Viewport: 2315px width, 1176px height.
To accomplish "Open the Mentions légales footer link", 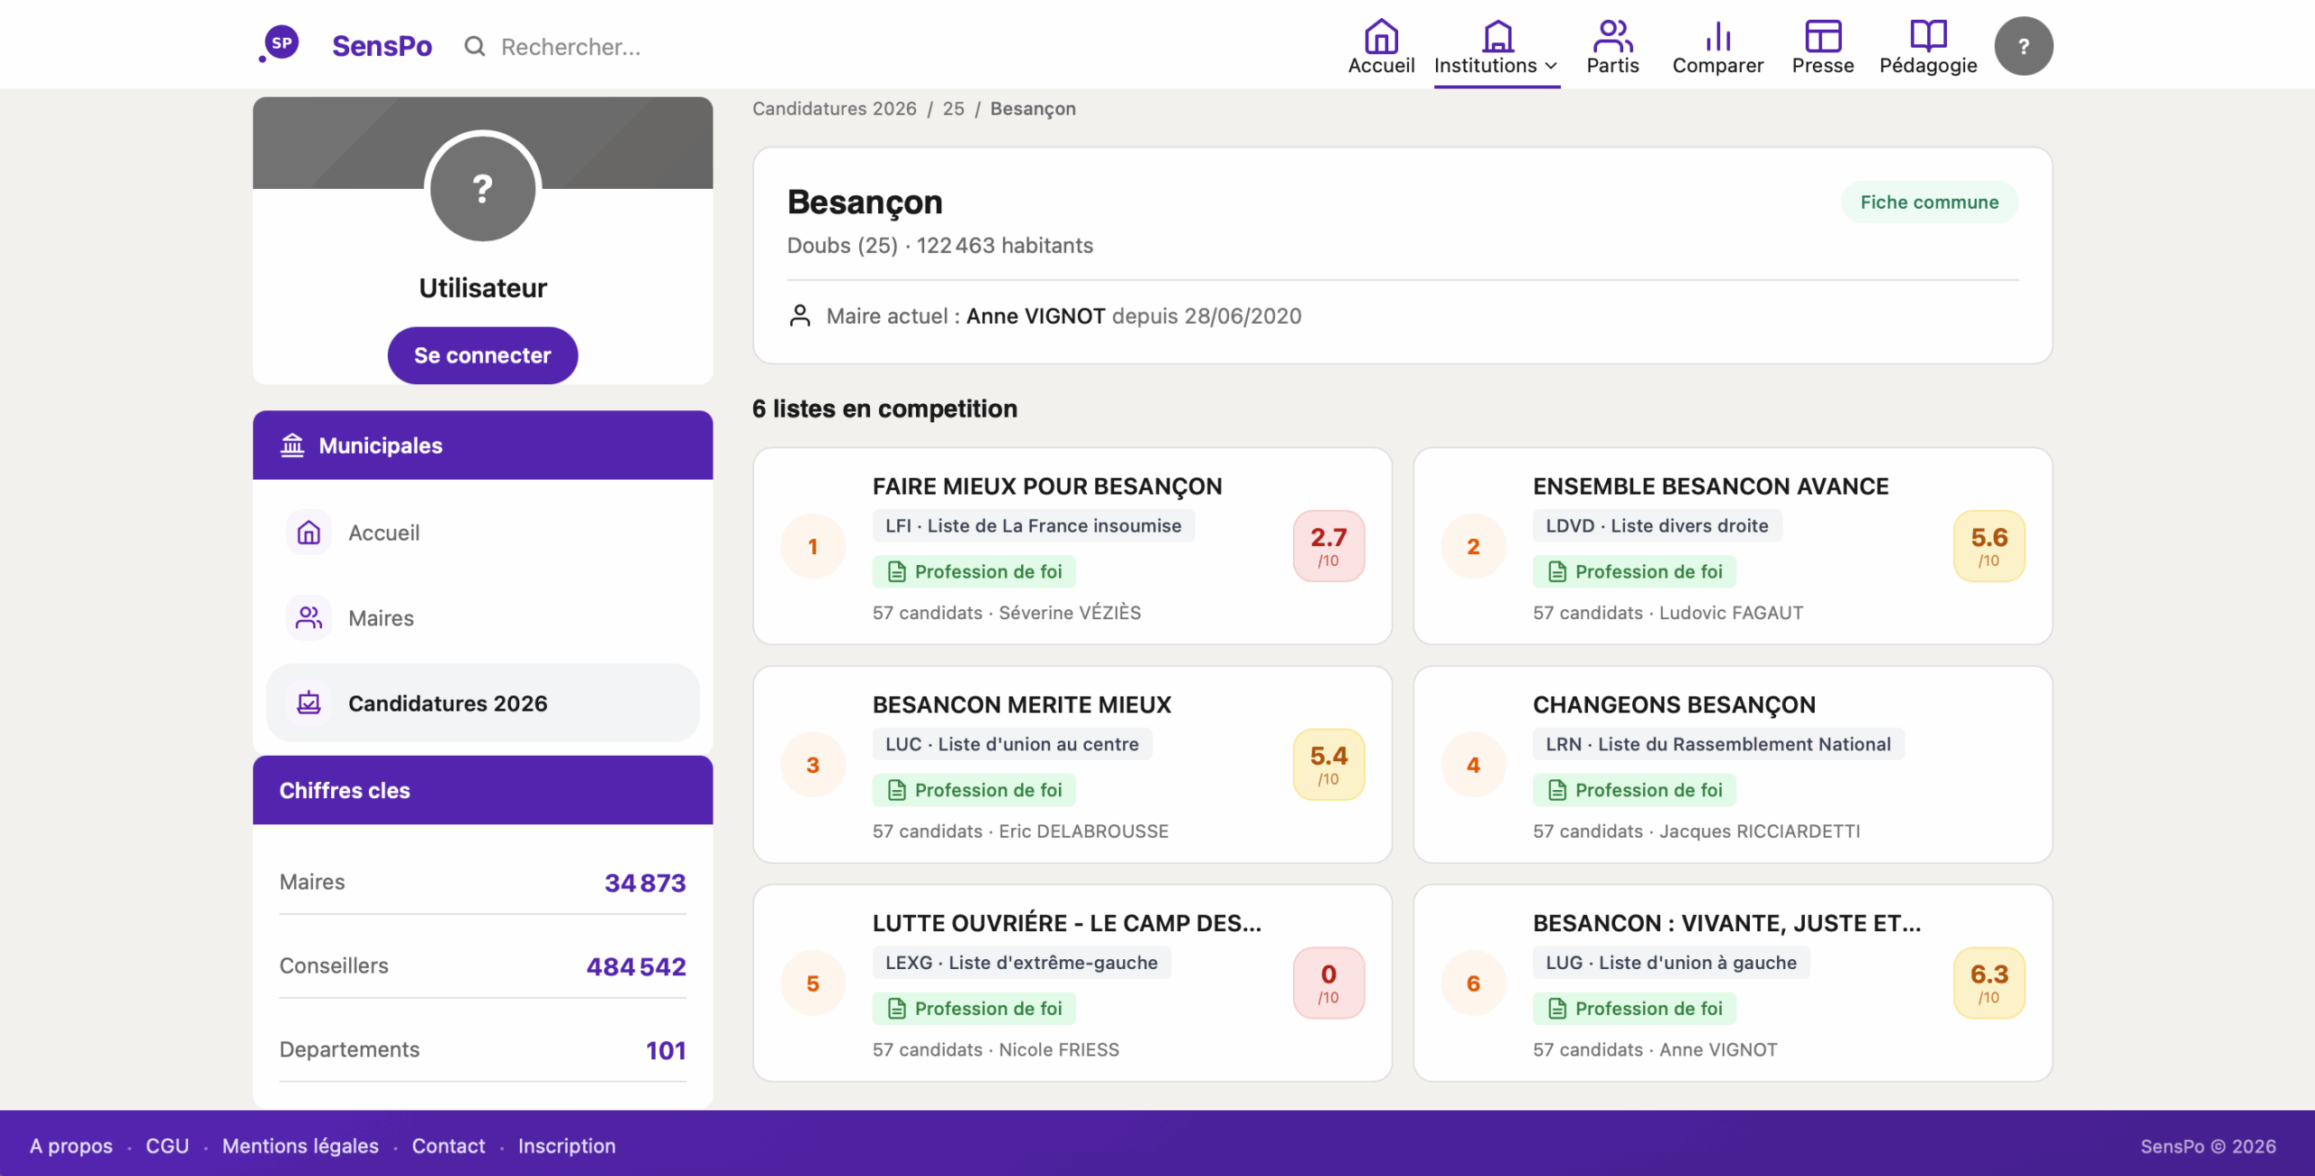I will click(300, 1146).
